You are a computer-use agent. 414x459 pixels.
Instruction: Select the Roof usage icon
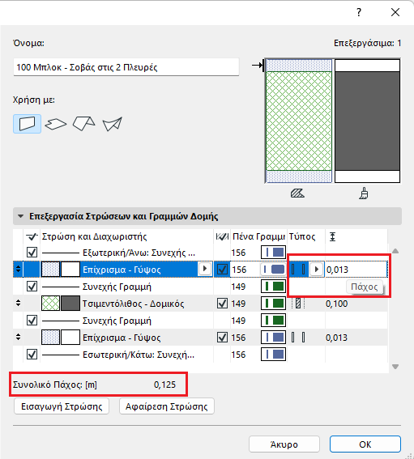83,124
